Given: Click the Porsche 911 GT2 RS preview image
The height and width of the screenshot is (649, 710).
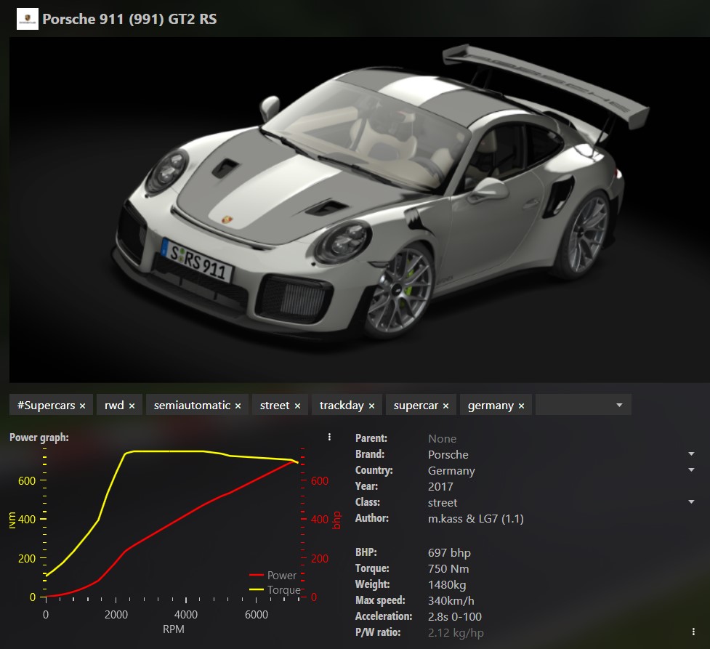Looking at the screenshot, I should click(360, 210).
